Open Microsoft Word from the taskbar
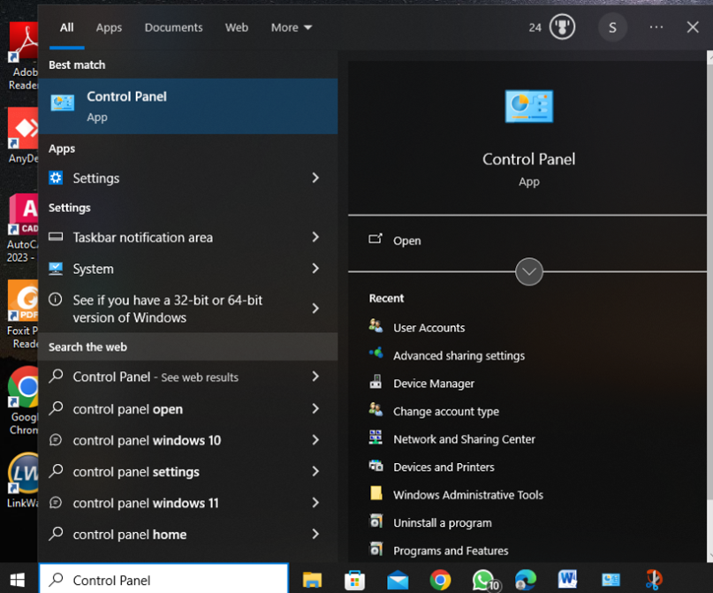Screen dimensions: 713x593 click(567, 580)
